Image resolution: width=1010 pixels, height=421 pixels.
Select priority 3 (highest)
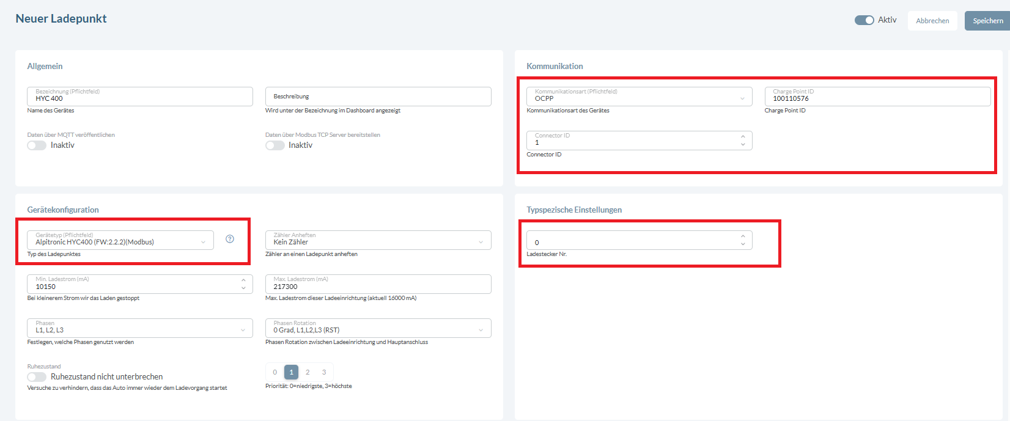pyautogui.click(x=324, y=372)
